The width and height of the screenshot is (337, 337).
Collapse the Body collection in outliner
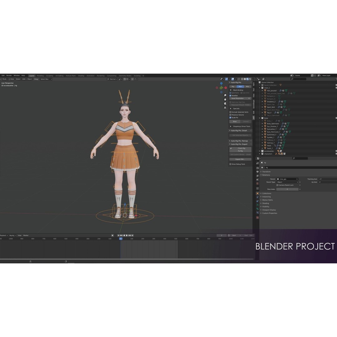[x=260, y=118]
